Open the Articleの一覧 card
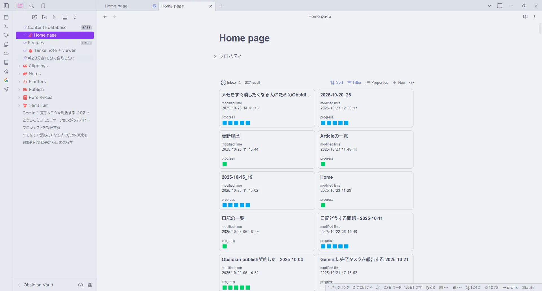Viewport: 542px width, 291px height. click(x=365, y=149)
